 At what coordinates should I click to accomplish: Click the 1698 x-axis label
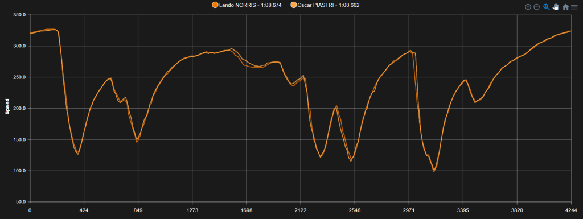[247, 210]
